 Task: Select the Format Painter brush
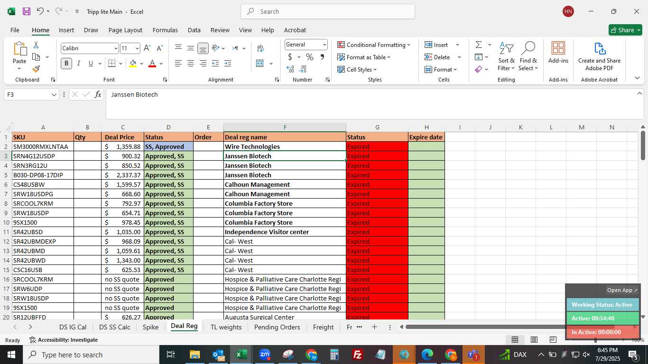(x=36, y=69)
